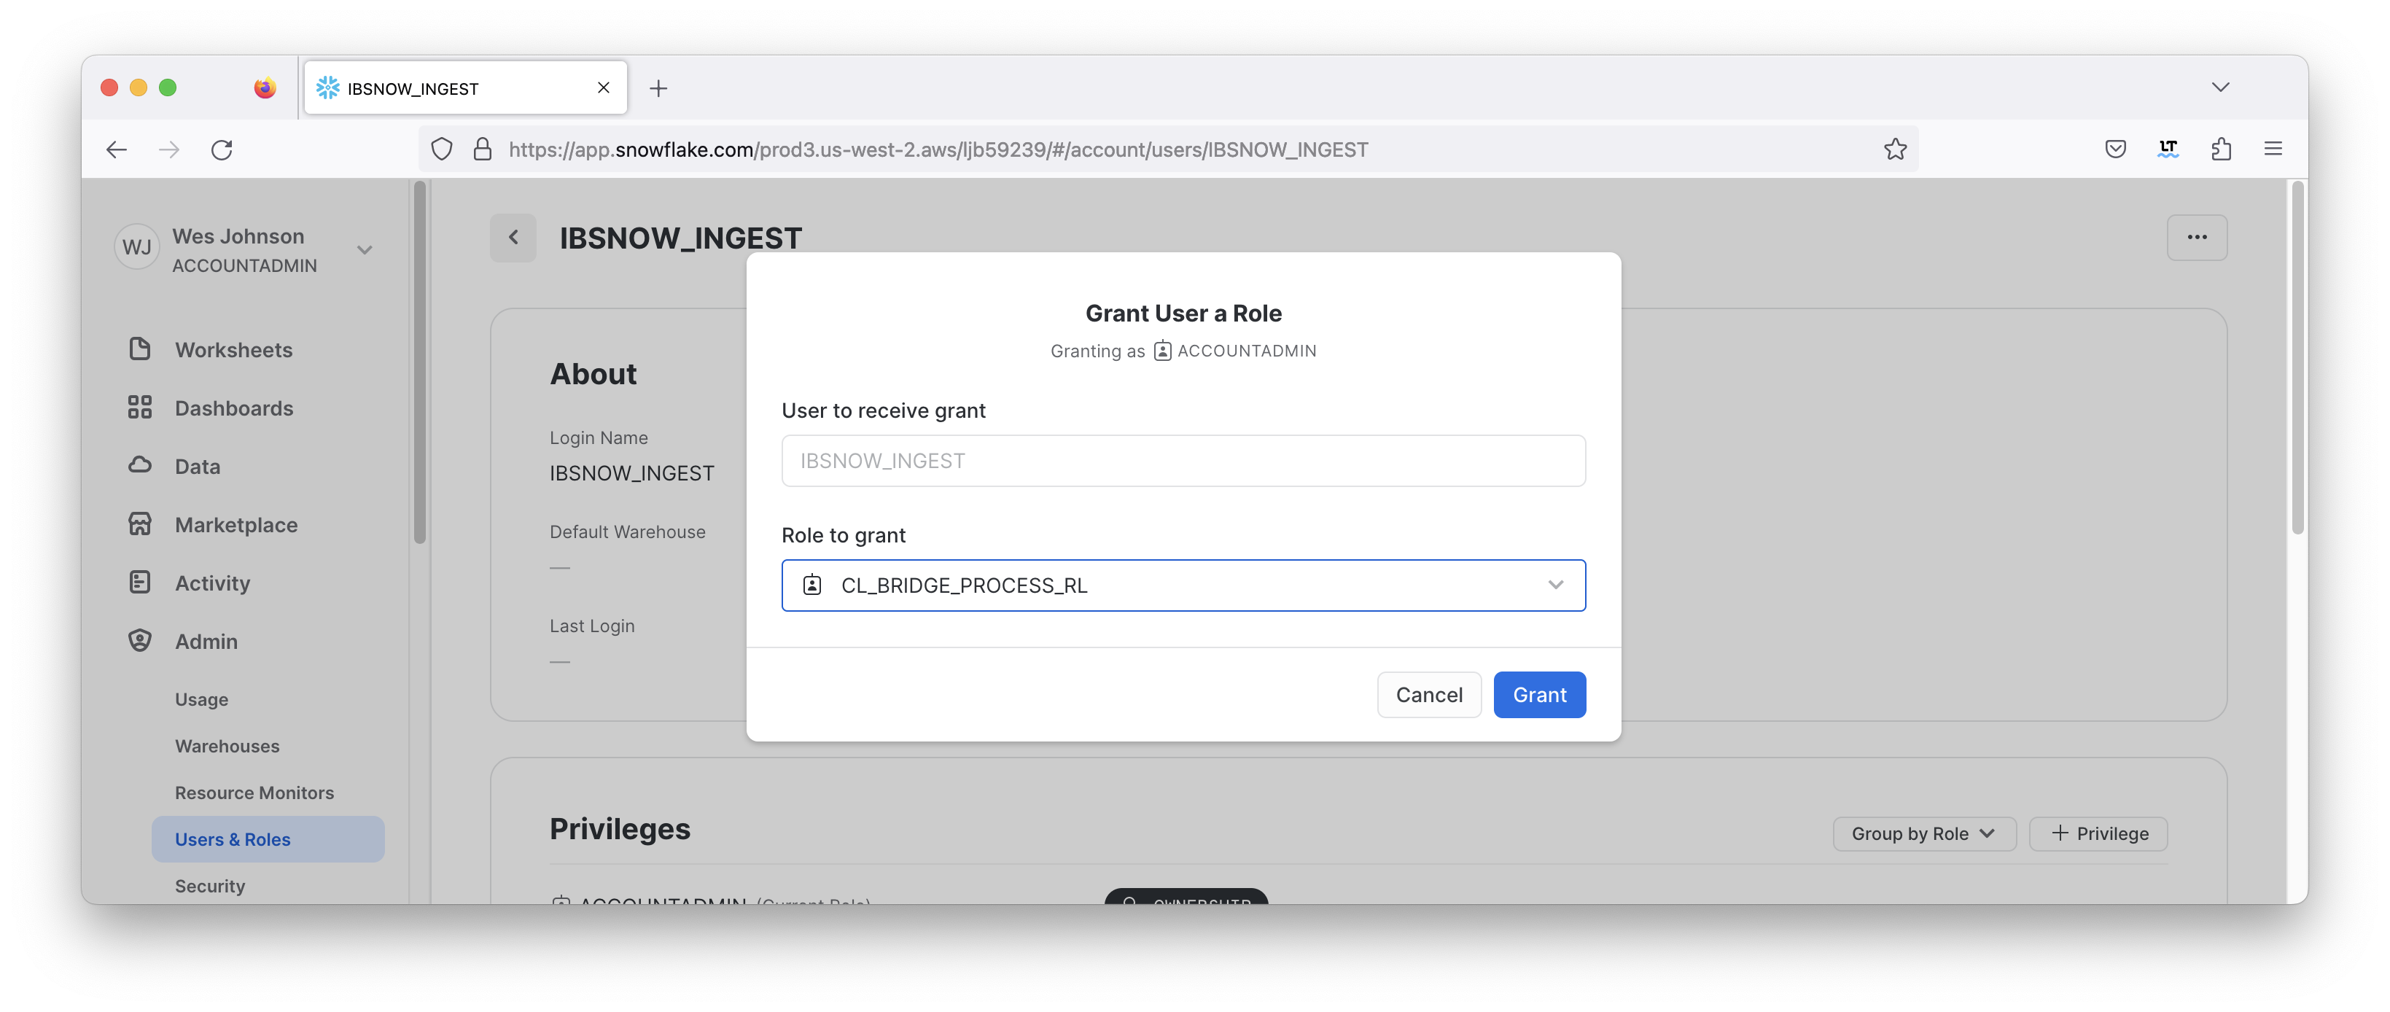Click the sidebar vertical scrollbar

(419, 362)
